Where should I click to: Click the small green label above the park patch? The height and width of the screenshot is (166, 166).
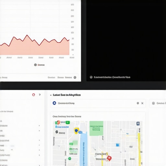pos(71,144)
